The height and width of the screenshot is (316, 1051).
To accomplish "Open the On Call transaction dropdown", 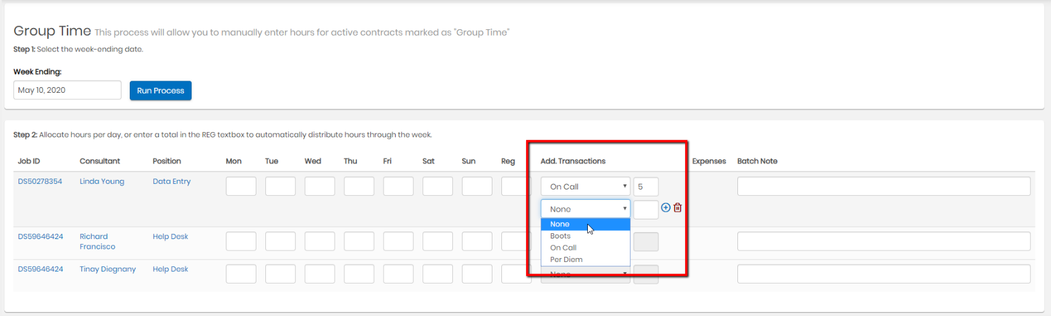I will coord(585,186).
